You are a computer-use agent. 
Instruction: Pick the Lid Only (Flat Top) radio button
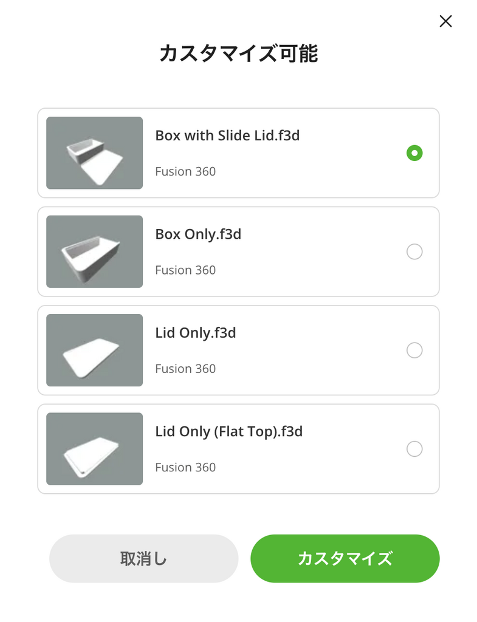[414, 449]
